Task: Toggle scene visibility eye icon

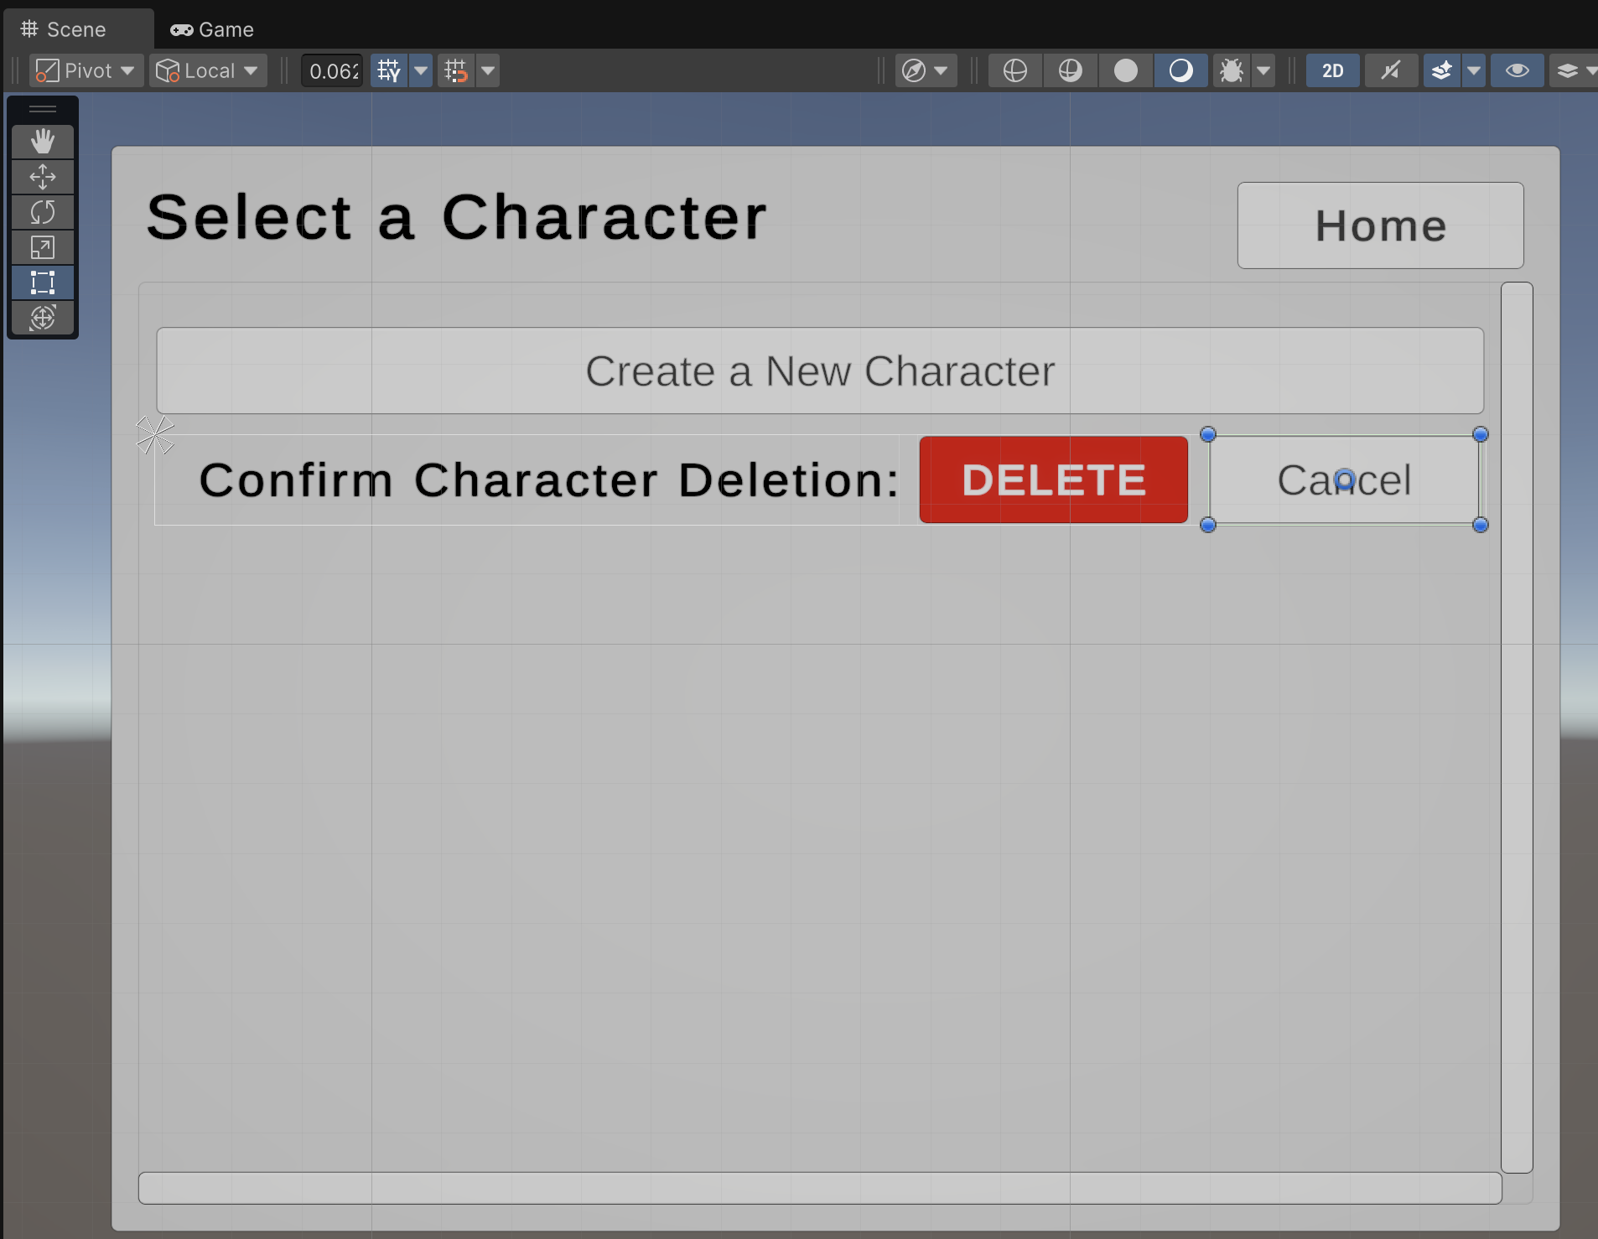Action: [1517, 71]
